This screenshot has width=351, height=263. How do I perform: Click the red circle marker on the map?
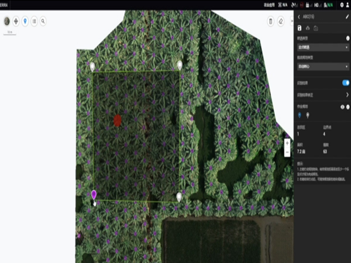click(118, 120)
